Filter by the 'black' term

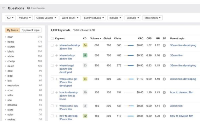coord(10,51)
